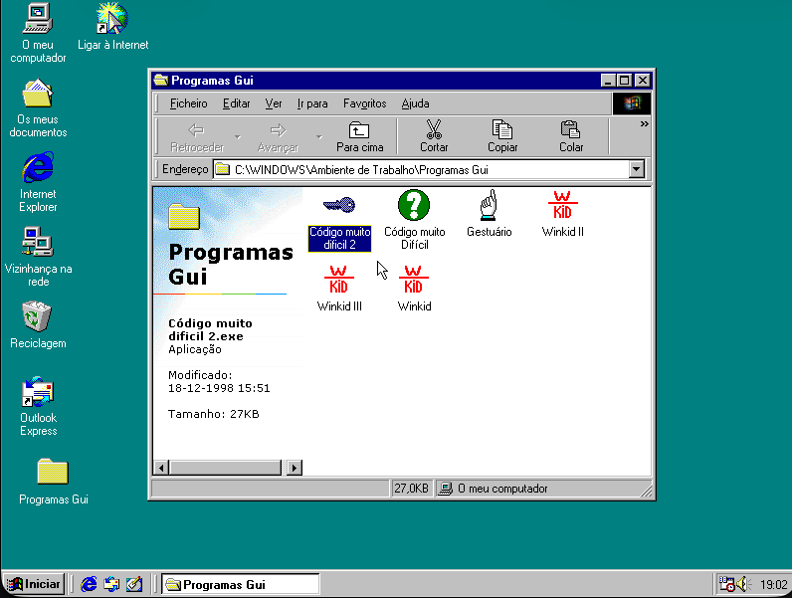Click the Reciclagem recycle bin desktop icon

click(38, 318)
